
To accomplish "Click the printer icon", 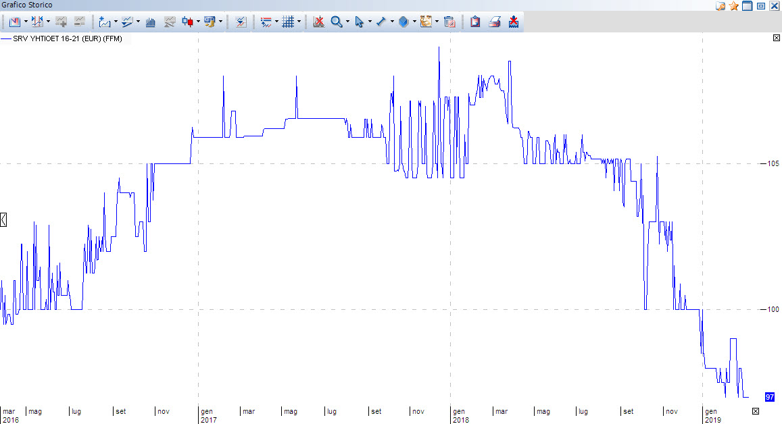I will [494, 22].
